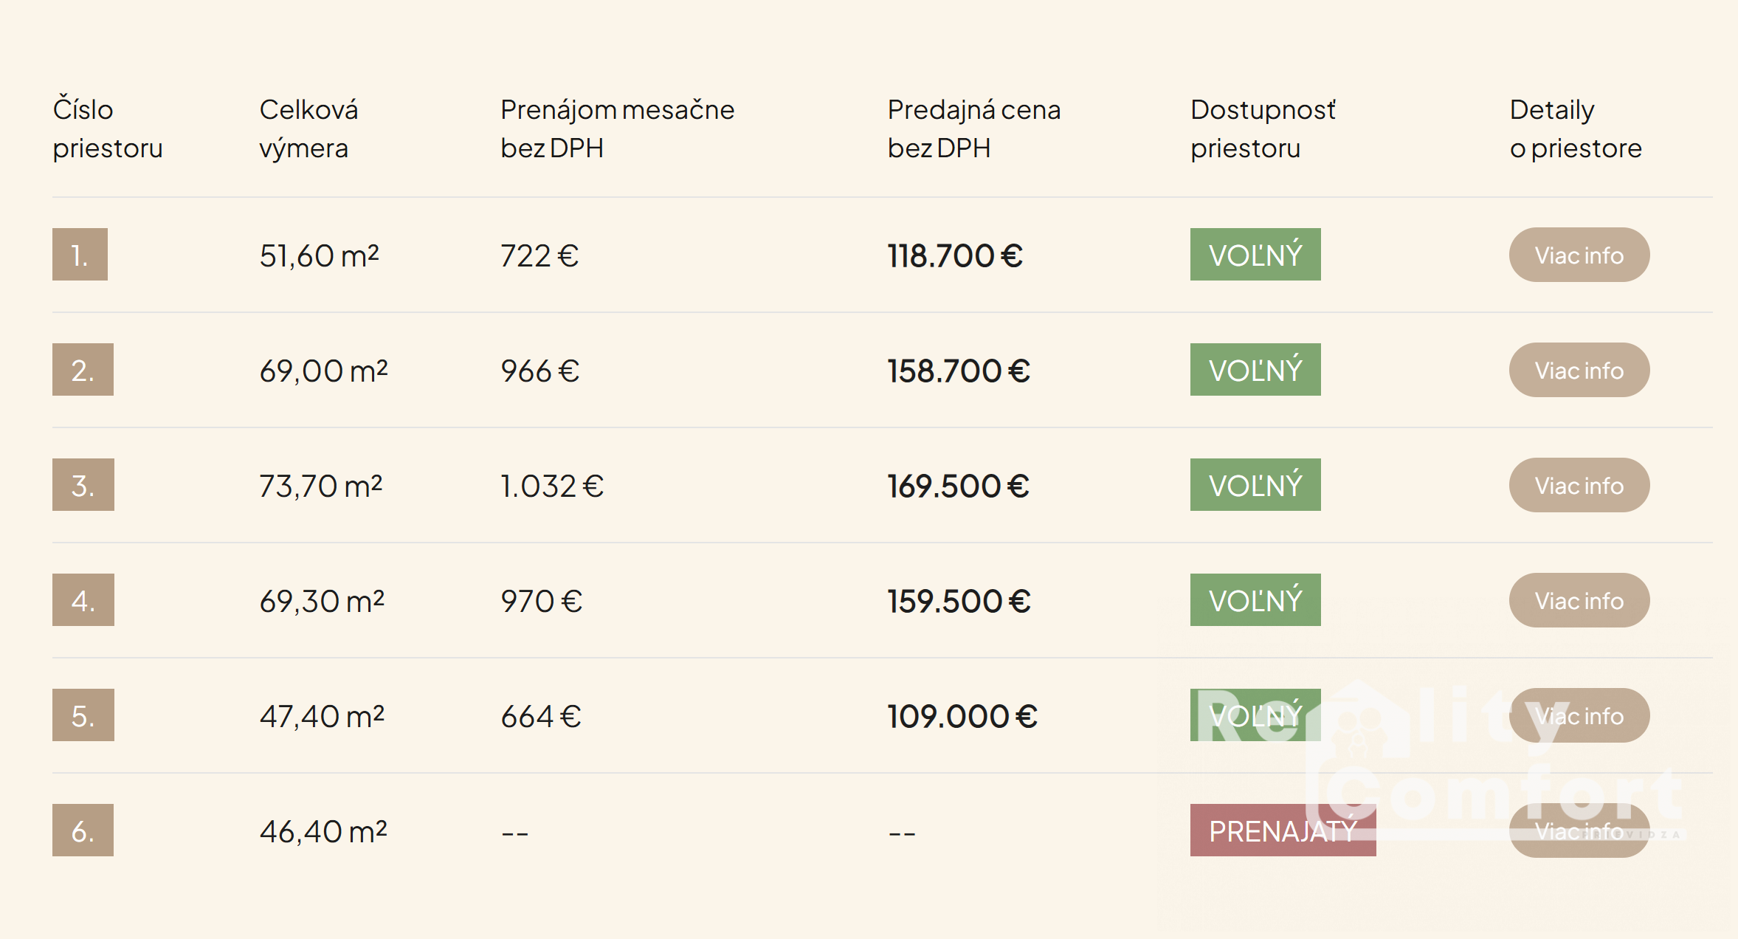Click the Predajná cena bez DPH header

[x=974, y=128]
